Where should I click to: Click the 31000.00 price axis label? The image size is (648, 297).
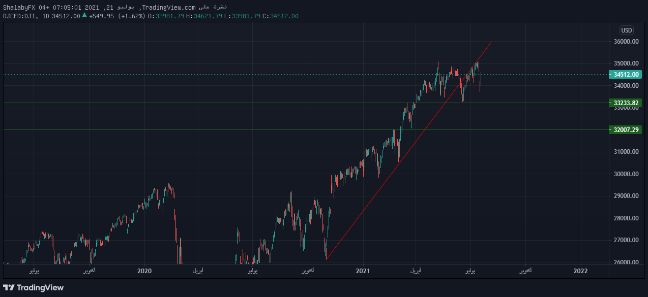tap(626, 152)
